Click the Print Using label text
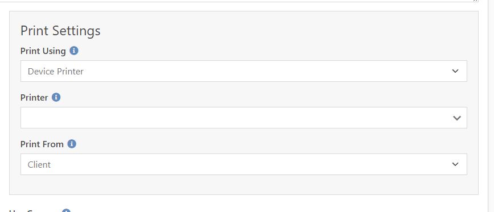This screenshot has height=212, width=494. pyautogui.click(x=43, y=51)
